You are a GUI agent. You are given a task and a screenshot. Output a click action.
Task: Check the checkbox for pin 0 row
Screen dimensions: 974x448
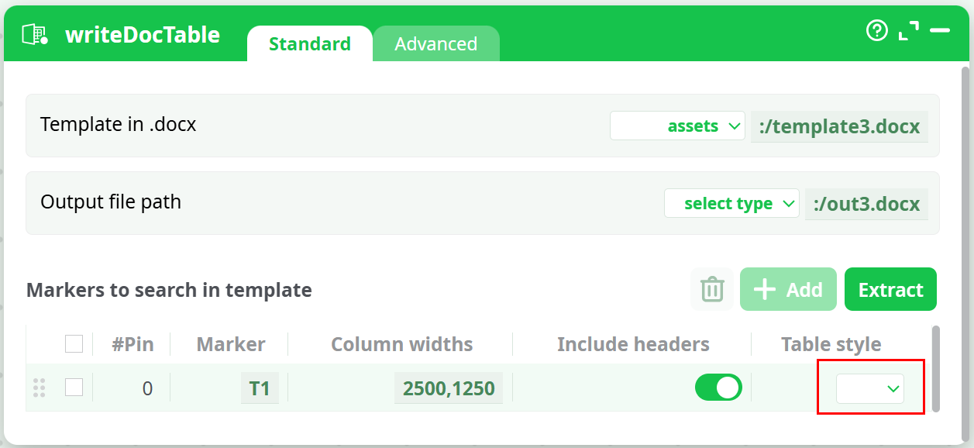74,387
